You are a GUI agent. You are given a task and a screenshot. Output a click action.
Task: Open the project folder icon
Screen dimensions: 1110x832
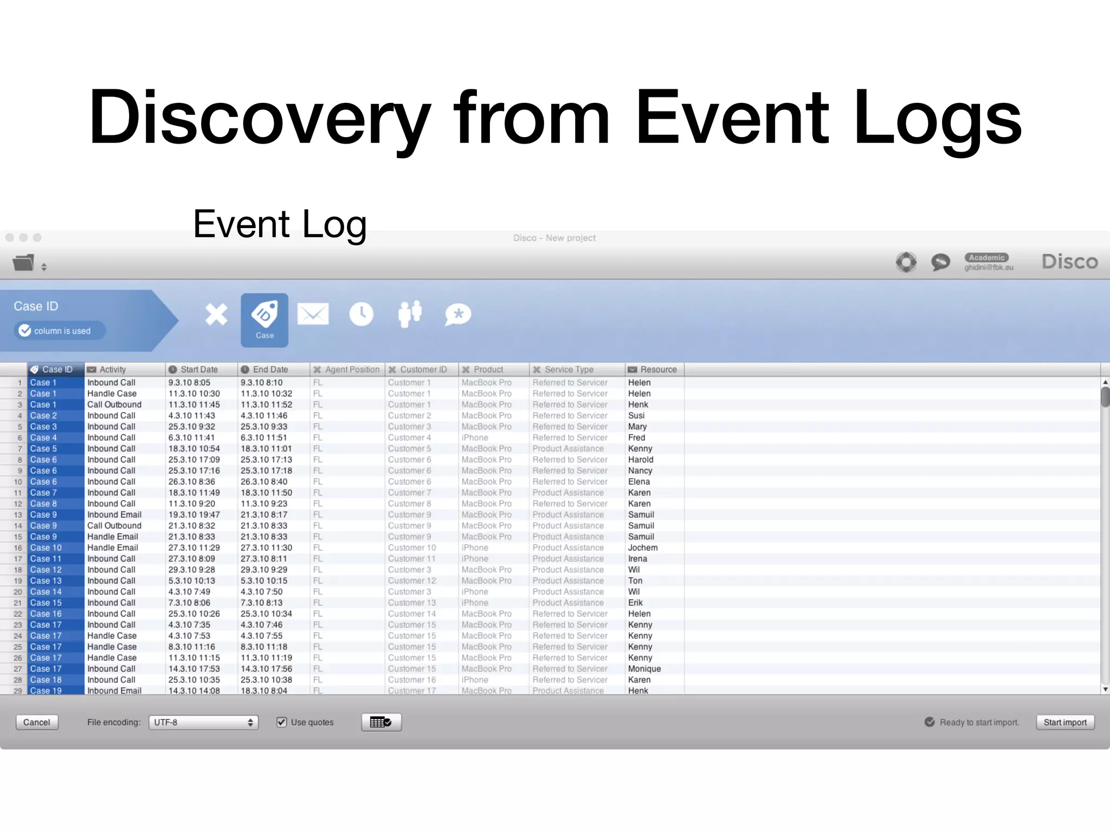[x=23, y=263]
